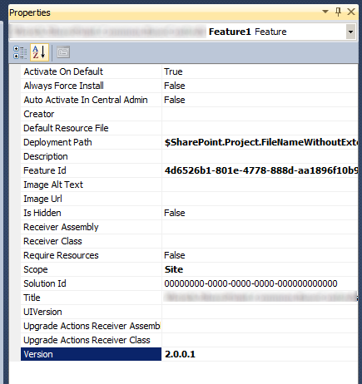Toggle auto-hide pin on Properties panel
Screen dimensions: 362x384
coord(338,12)
